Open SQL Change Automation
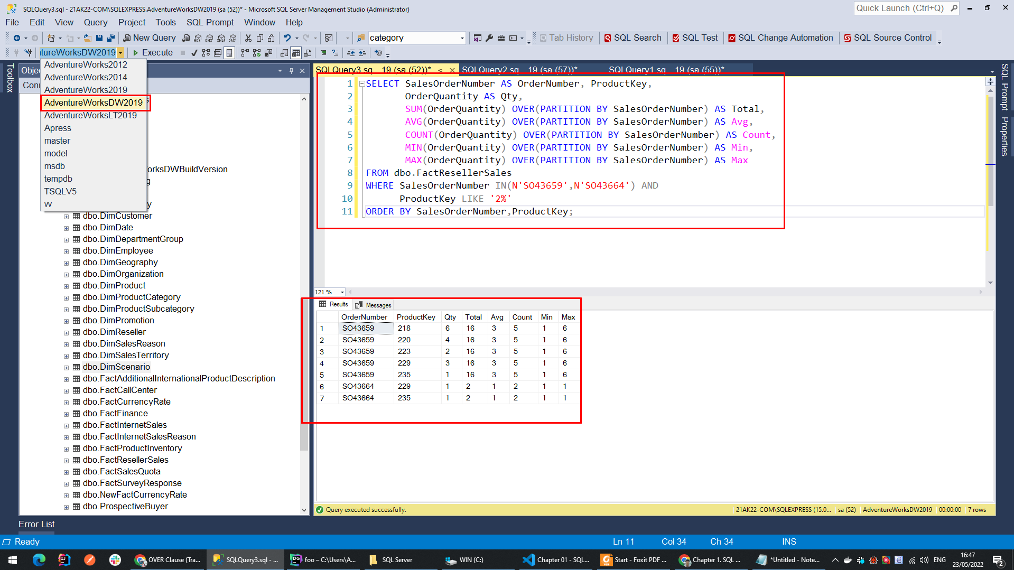This screenshot has height=570, width=1014. coord(781,38)
